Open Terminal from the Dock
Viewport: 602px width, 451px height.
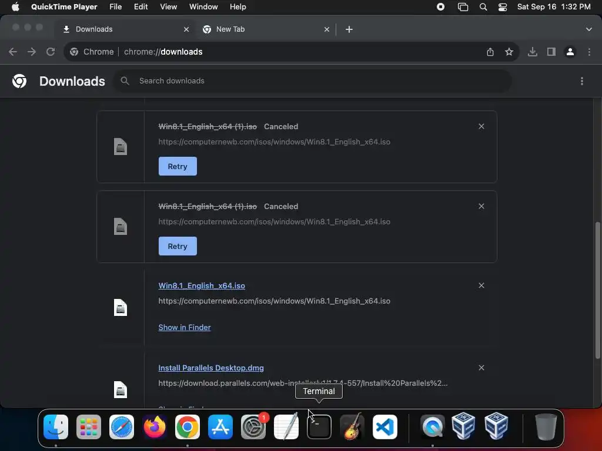point(319,427)
